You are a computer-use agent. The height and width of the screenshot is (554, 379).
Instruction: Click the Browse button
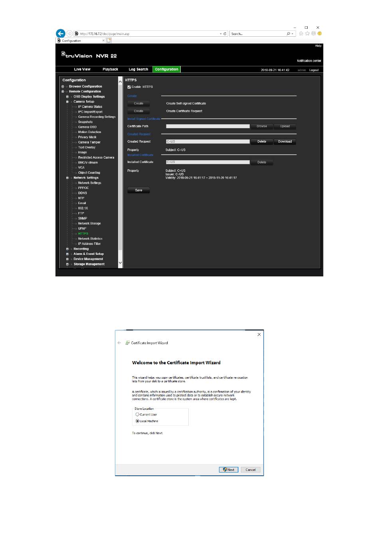262,126
